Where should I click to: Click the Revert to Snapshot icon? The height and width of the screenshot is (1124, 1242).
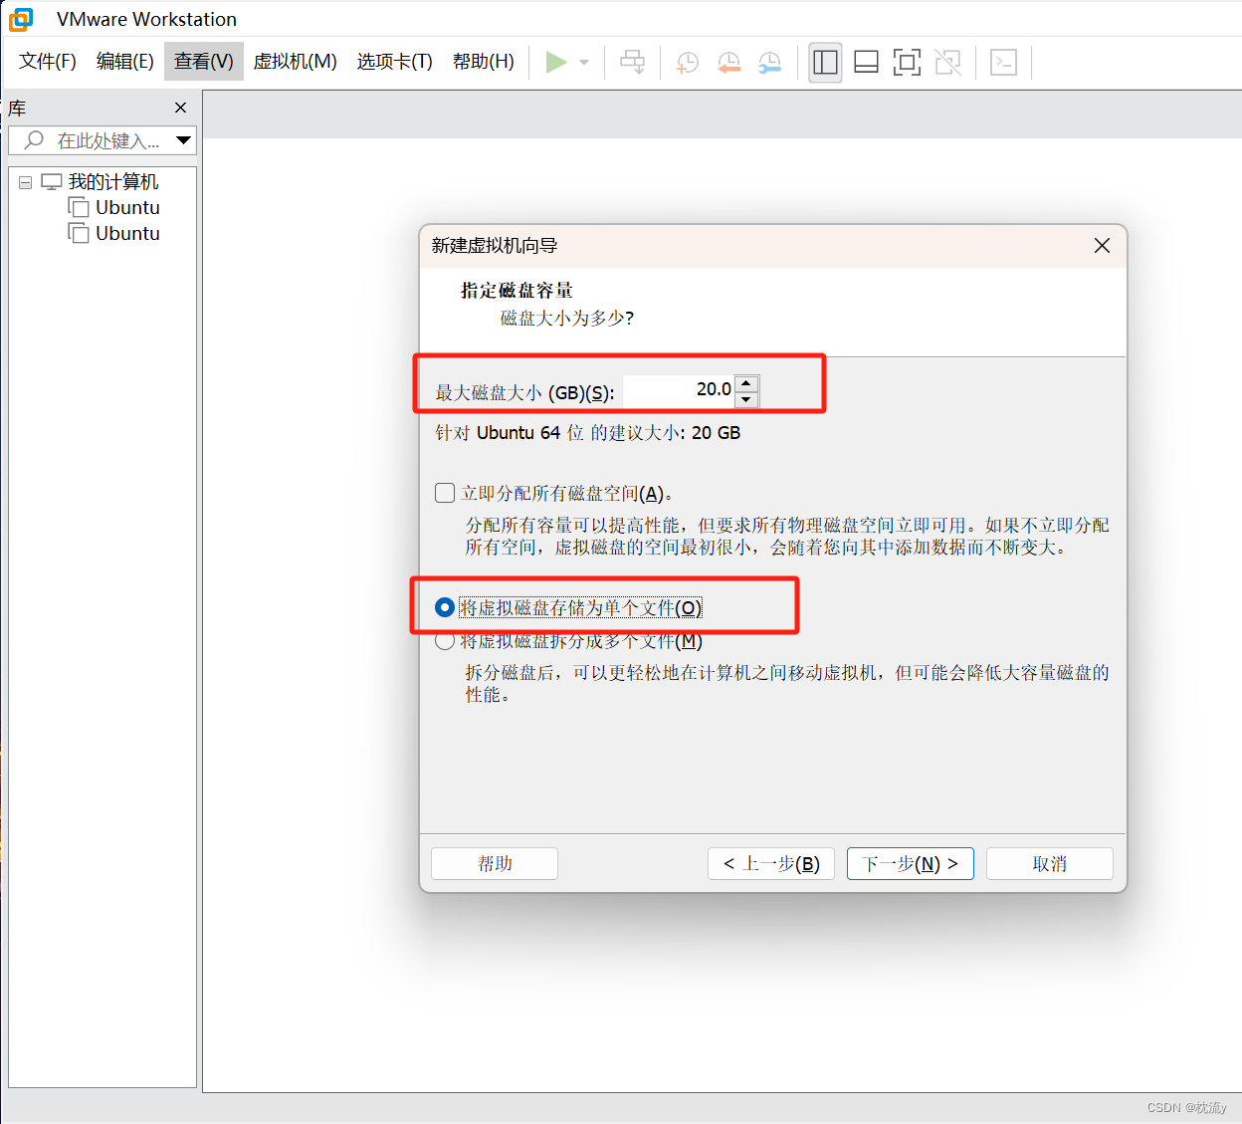coord(729,63)
